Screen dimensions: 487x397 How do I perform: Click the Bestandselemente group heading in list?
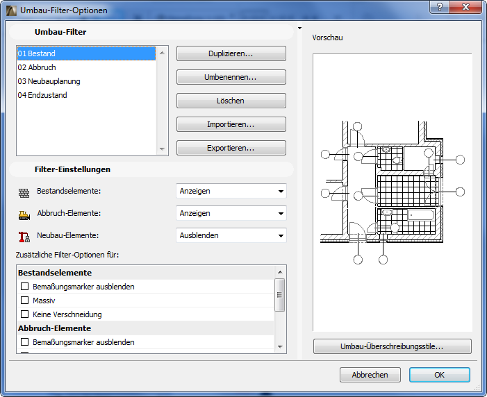(146, 273)
